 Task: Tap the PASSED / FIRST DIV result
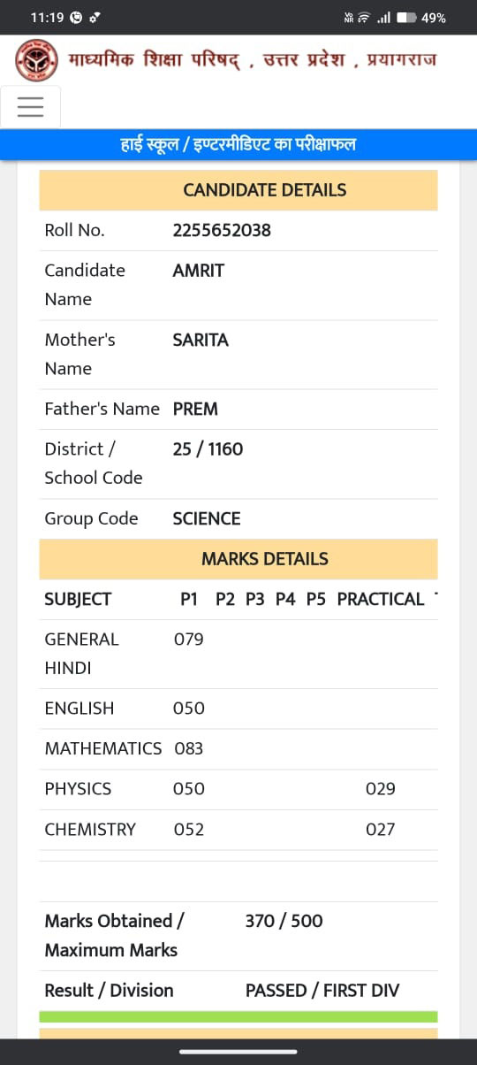coord(322,991)
